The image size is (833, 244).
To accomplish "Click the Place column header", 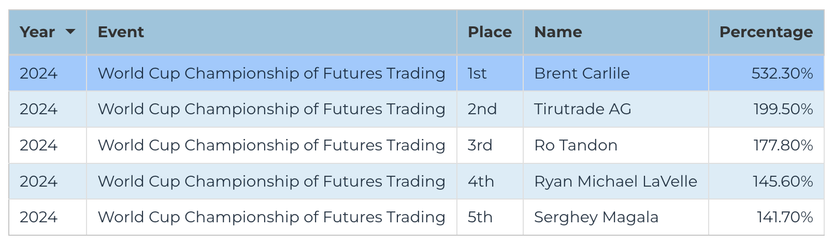I will tap(490, 32).
